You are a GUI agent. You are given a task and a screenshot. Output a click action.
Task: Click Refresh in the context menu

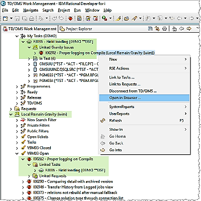(x=144, y=121)
